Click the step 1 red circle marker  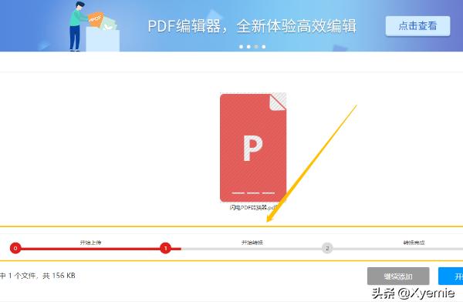pyautogui.click(x=165, y=248)
